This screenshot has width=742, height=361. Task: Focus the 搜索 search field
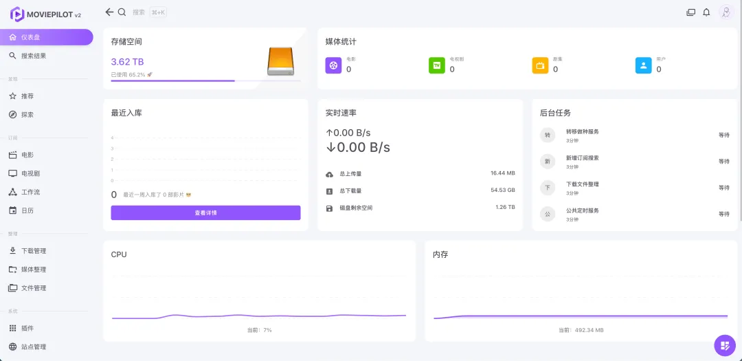(x=139, y=12)
